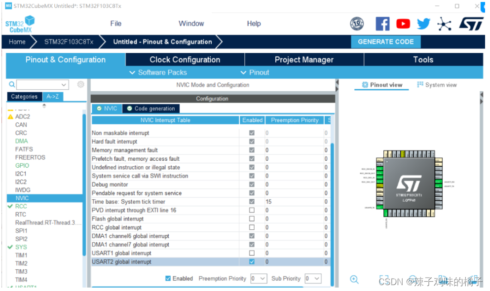The image size is (490, 291).
Task: Open the Twitter bird icon
Action: click(423, 24)
